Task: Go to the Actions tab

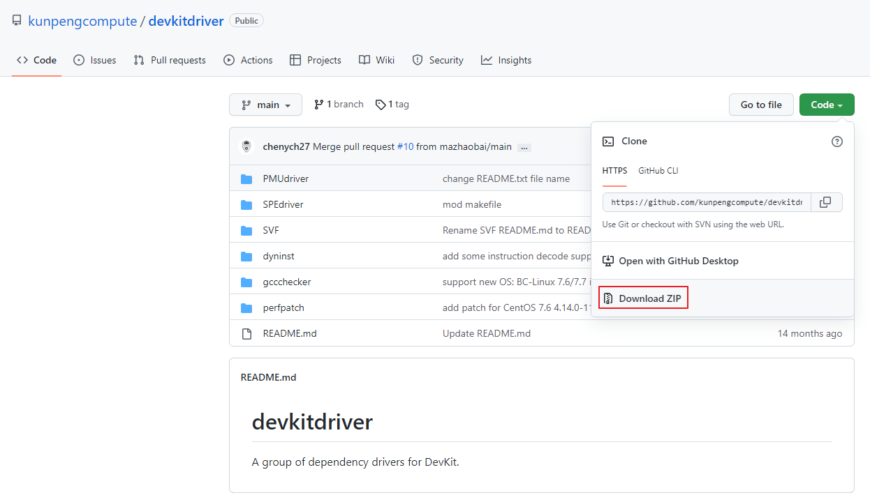Action: point(248,60)
